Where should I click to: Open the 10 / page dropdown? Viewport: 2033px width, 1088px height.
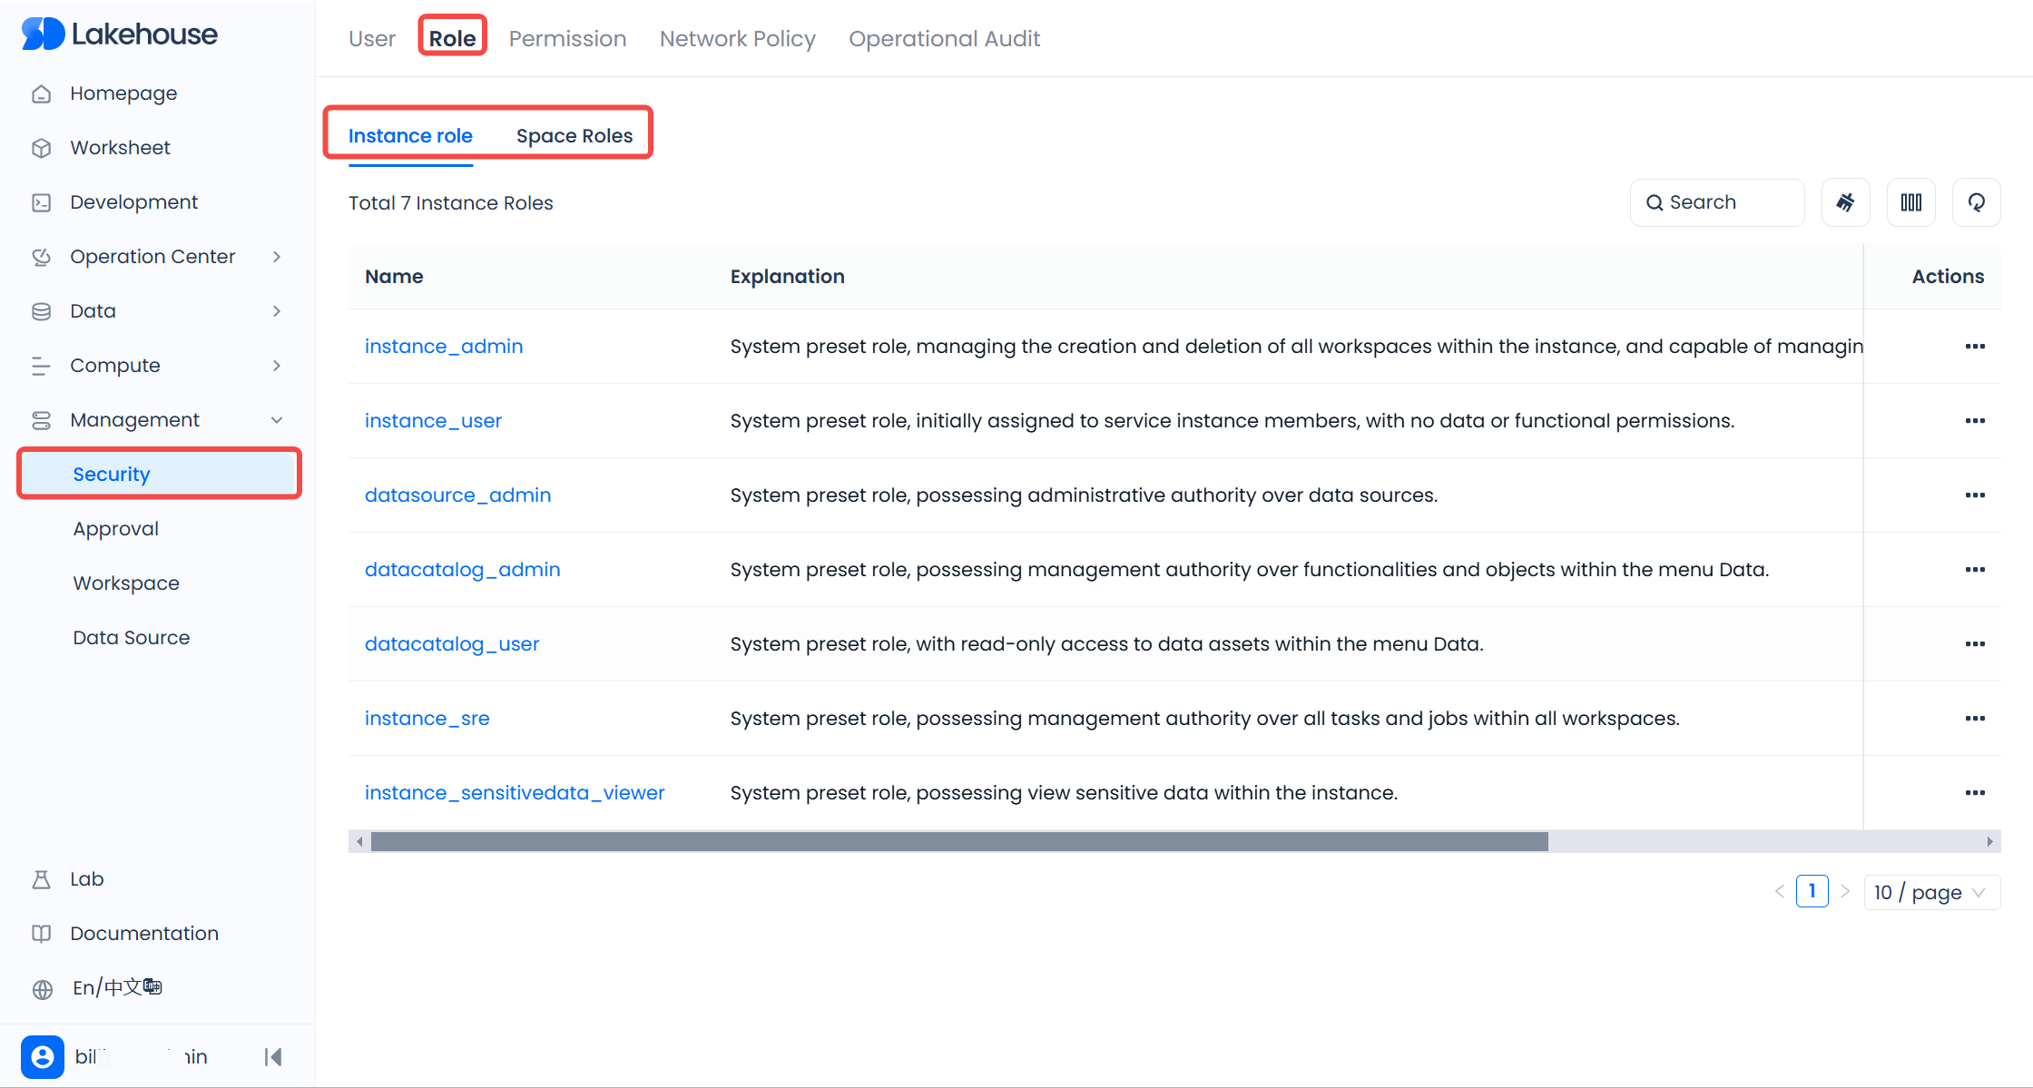tap(1930, 892)
